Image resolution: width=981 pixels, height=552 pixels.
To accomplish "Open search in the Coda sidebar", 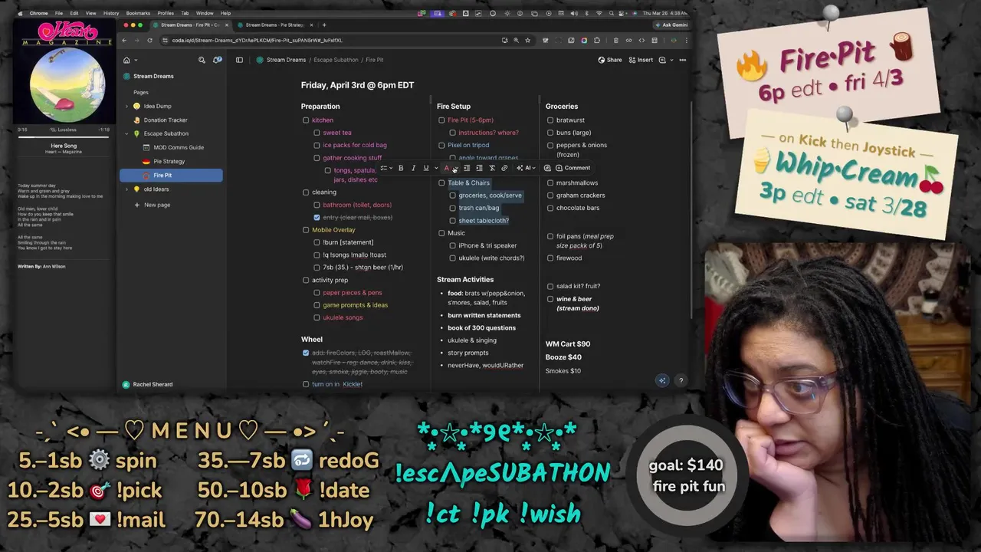I will pyautogui.click(x=202, y=60).
